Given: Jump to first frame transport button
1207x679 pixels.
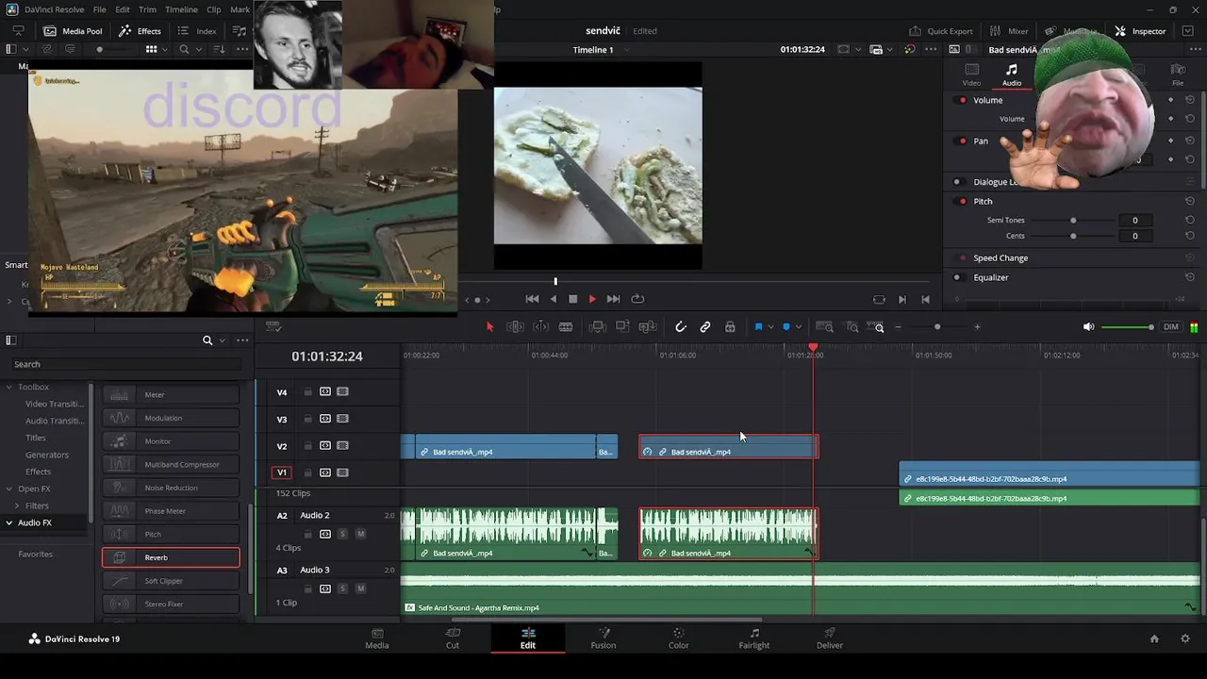Looking at the screenshot, I should tap(532, 299).
